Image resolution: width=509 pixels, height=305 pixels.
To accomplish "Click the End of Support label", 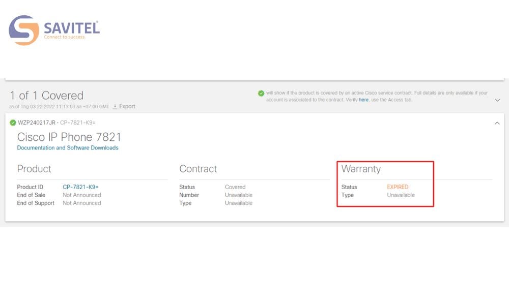I will point(36,203).
